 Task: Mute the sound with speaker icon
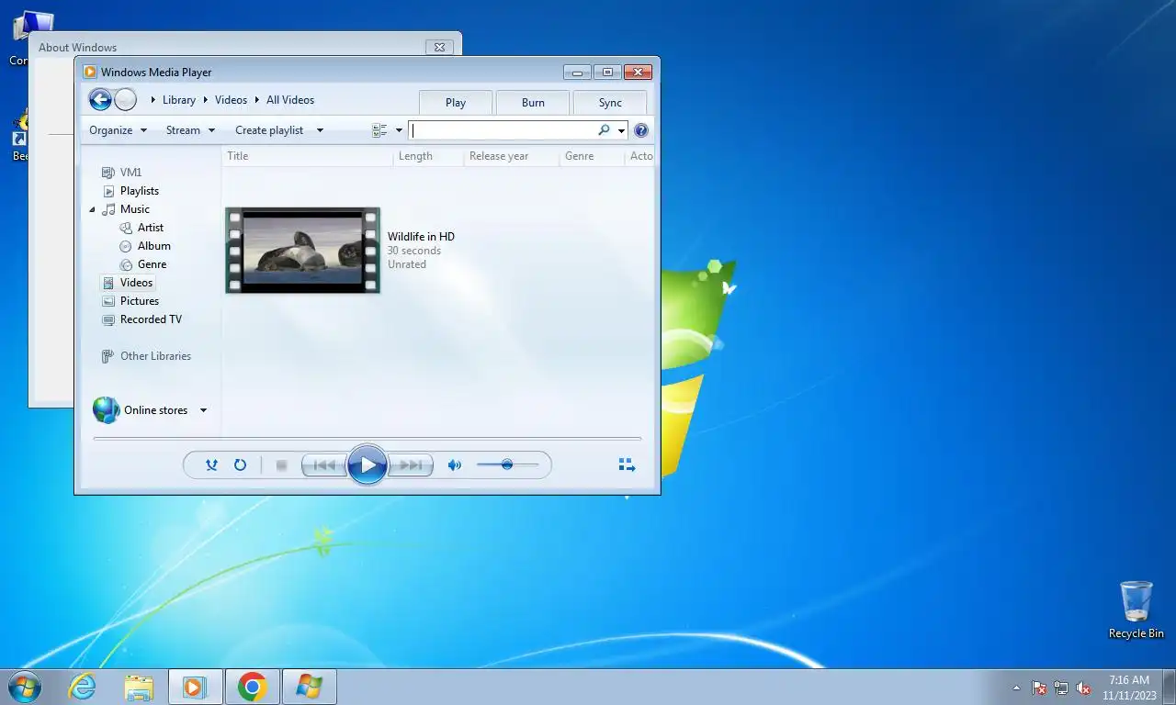[454, 465]
